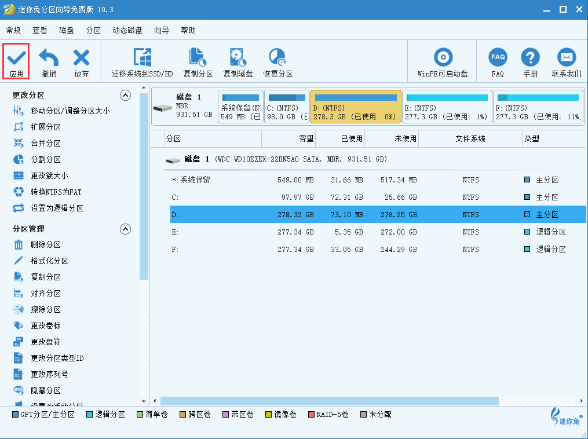Click the 应用 apply checkmark icon
Screen dimensions: 588x439
click(x=16, y=58)
